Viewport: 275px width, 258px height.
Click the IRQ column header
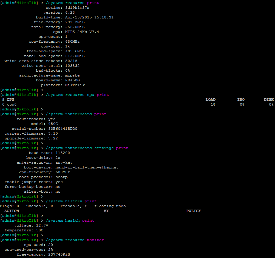(241, 100)
